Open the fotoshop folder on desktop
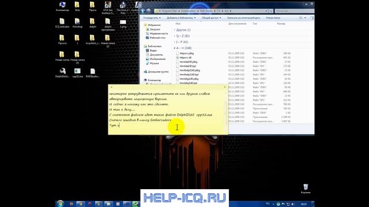This screenshot has width=369, height=207. pos(77,23)
